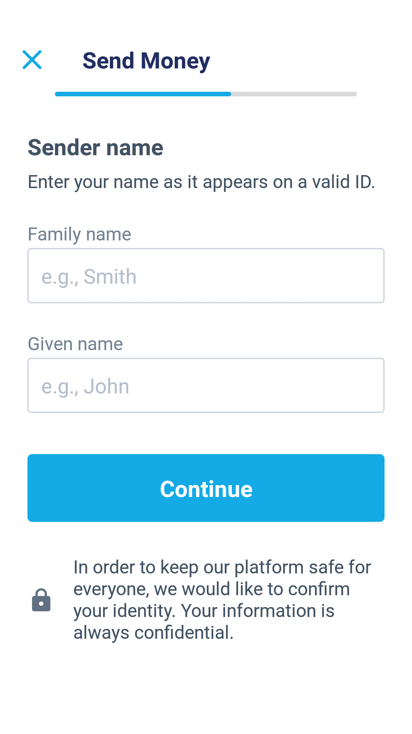Tap the 'Given name' field label
412x734 pixels.
[x=75, y=344]
